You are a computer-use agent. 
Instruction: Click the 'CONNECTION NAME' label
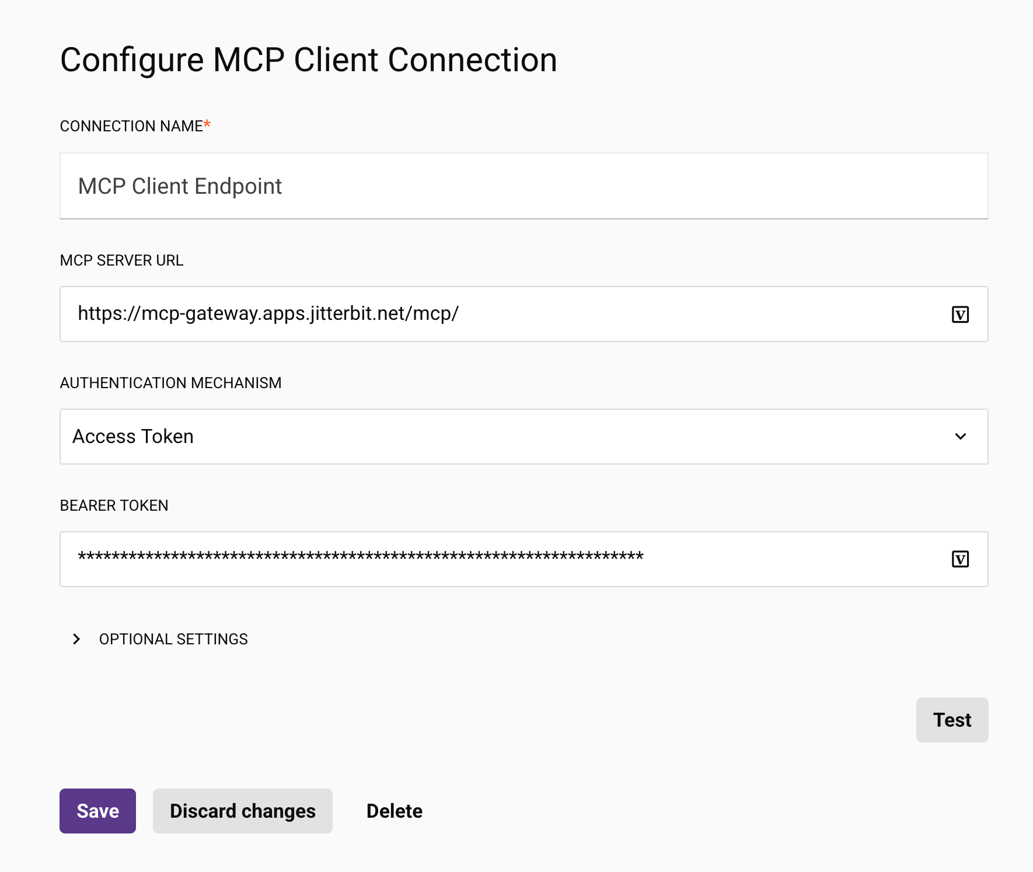point(131,126)
